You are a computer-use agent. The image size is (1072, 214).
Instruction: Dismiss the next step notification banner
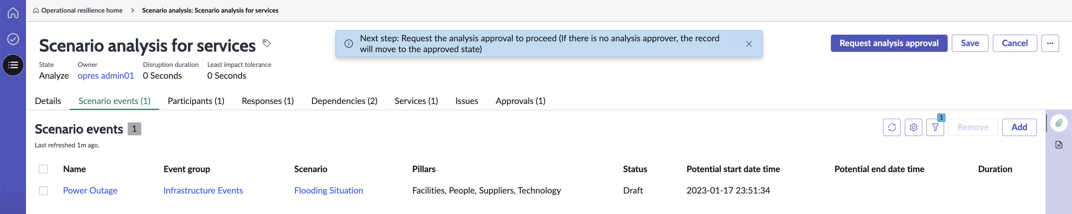[749, 44]
